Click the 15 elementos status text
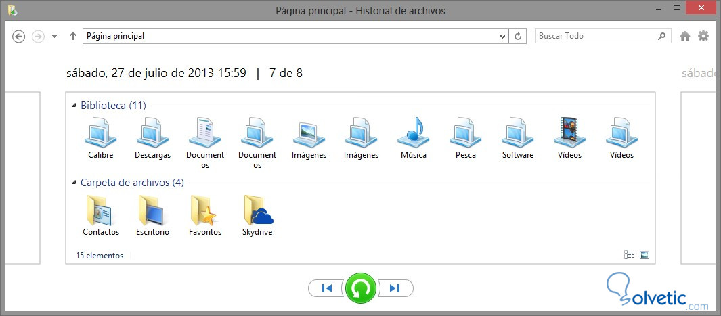 coord(100,256)
